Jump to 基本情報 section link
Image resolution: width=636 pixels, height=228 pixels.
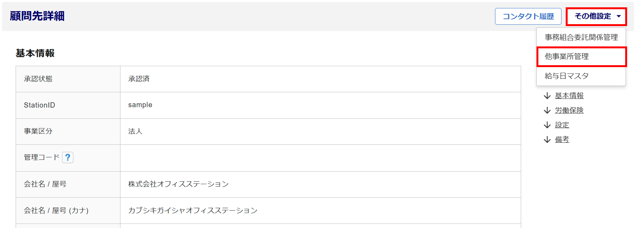[x=569, y=96]
